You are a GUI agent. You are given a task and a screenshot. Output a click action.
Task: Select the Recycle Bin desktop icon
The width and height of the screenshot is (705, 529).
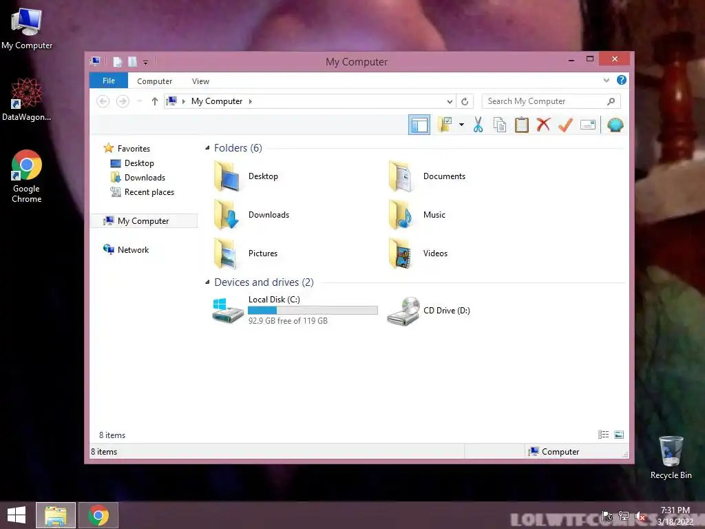pos(671,457)
